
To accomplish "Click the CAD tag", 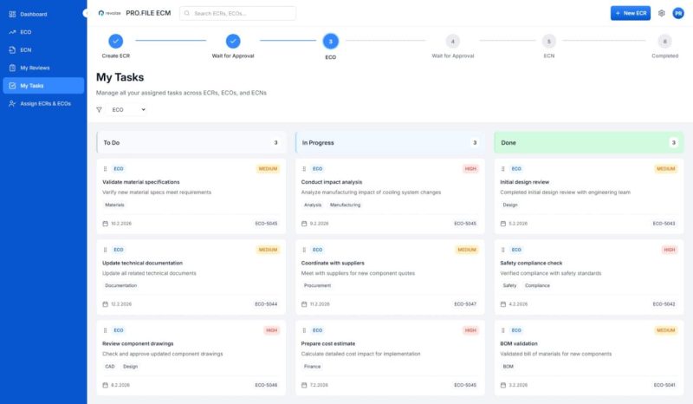I will tap(110, 367).
